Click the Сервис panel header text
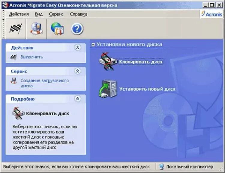The height and width of the screenshot is (173, 225). click(19, 71)
